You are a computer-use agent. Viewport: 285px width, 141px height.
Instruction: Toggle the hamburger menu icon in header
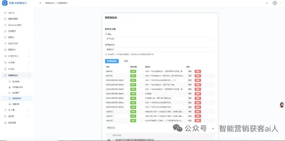click(40, 3)
